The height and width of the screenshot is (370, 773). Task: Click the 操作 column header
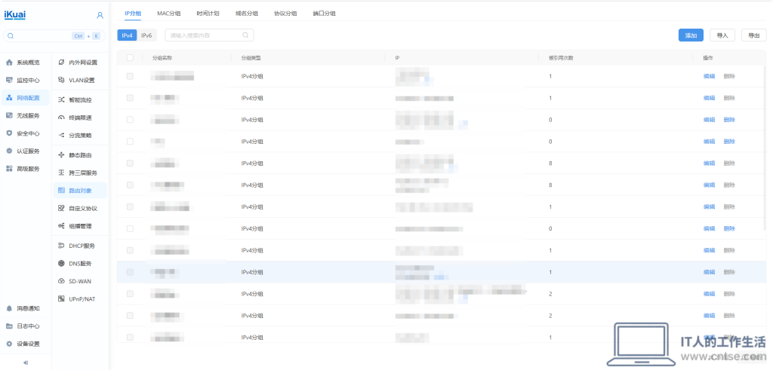[x=708, y=57]
